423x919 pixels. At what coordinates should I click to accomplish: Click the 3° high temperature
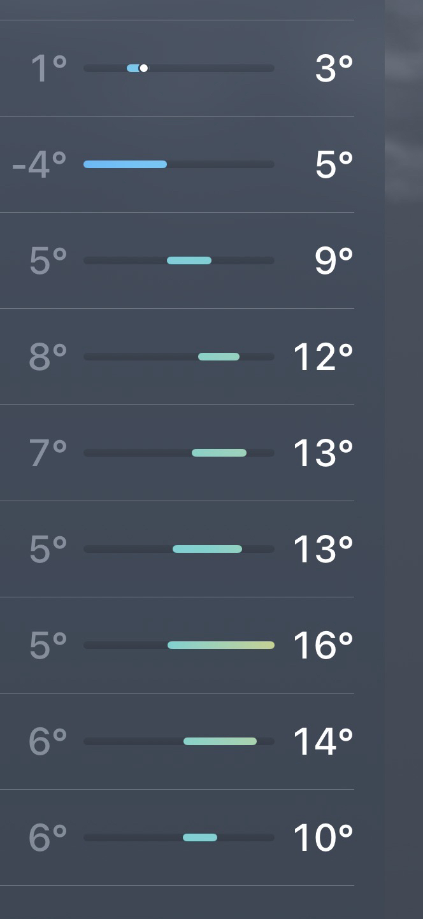[334, 68]
